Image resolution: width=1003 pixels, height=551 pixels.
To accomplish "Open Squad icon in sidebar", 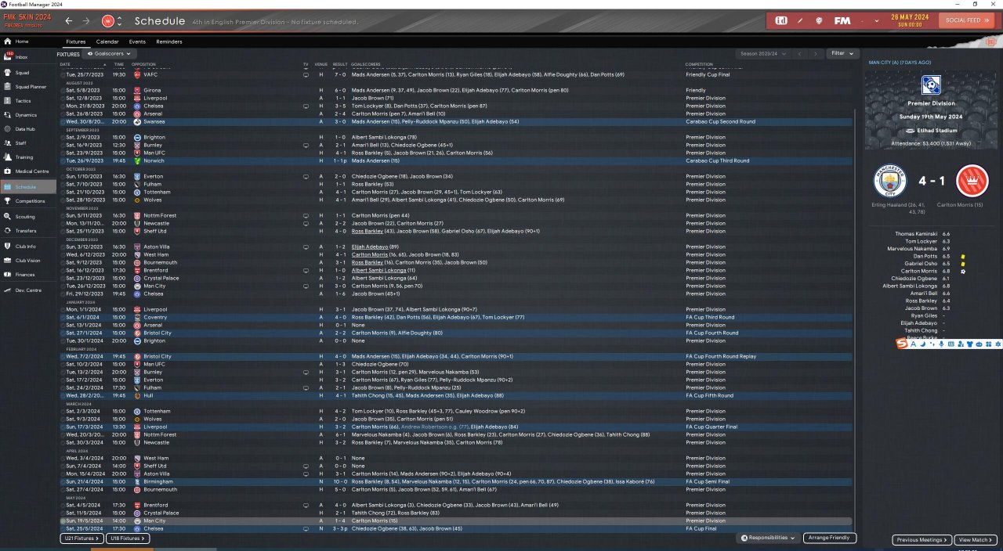I will pyautogui.click(x=8, y=73).
